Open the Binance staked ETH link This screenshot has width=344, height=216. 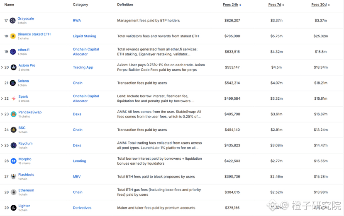tap(34, 34)
